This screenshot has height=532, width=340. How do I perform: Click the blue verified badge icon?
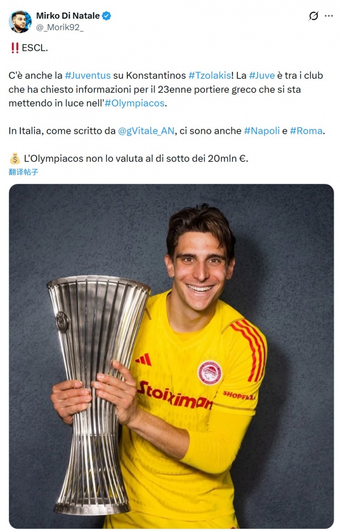[107, 15]
